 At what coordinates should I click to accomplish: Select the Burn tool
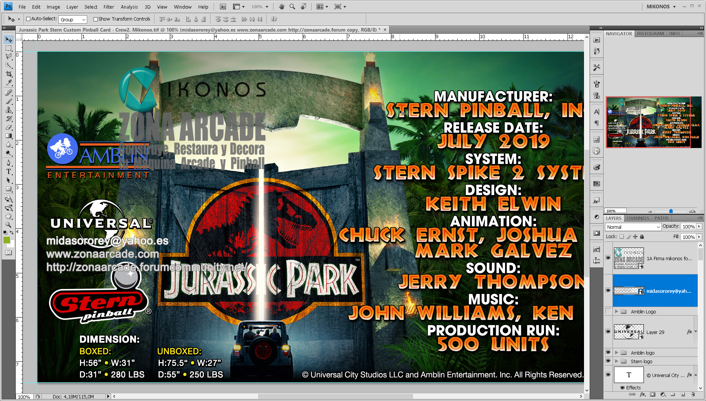(9, 153)
